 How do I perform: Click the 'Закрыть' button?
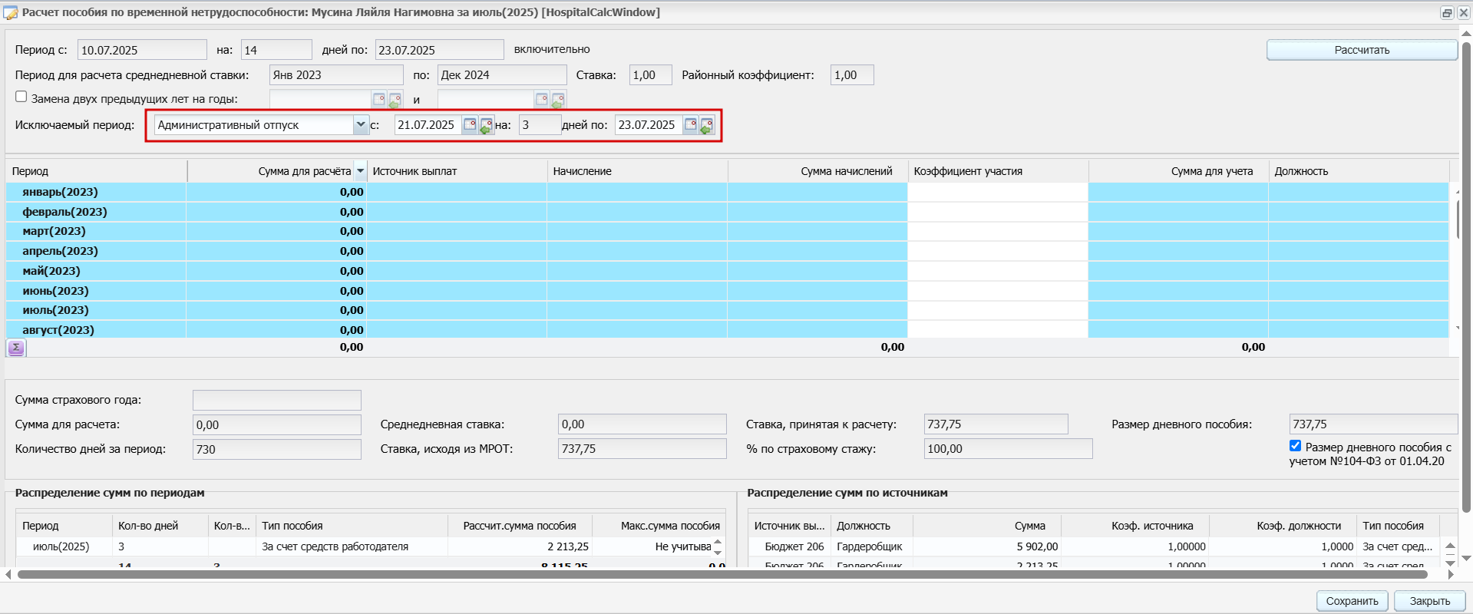click(1429, 601)
